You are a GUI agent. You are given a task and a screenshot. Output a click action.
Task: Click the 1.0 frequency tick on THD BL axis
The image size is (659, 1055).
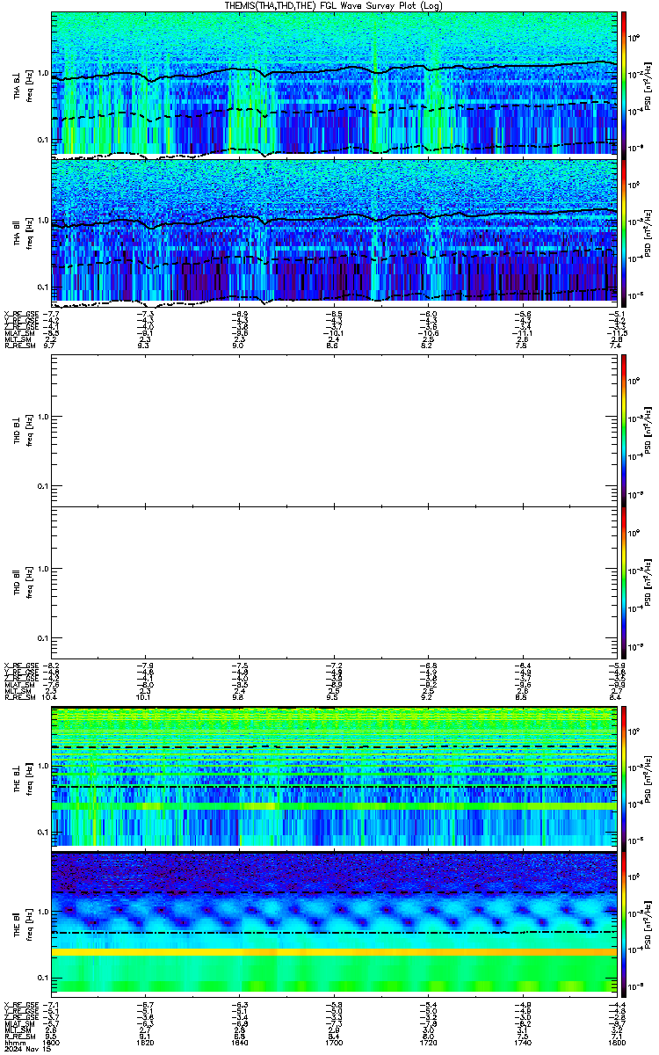[43, 418]
